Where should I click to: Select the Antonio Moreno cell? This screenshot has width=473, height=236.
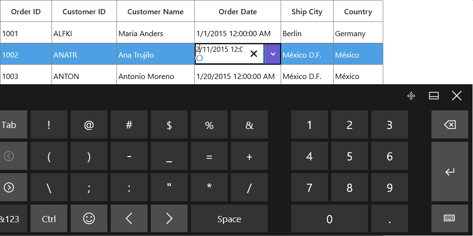(155, 75)
